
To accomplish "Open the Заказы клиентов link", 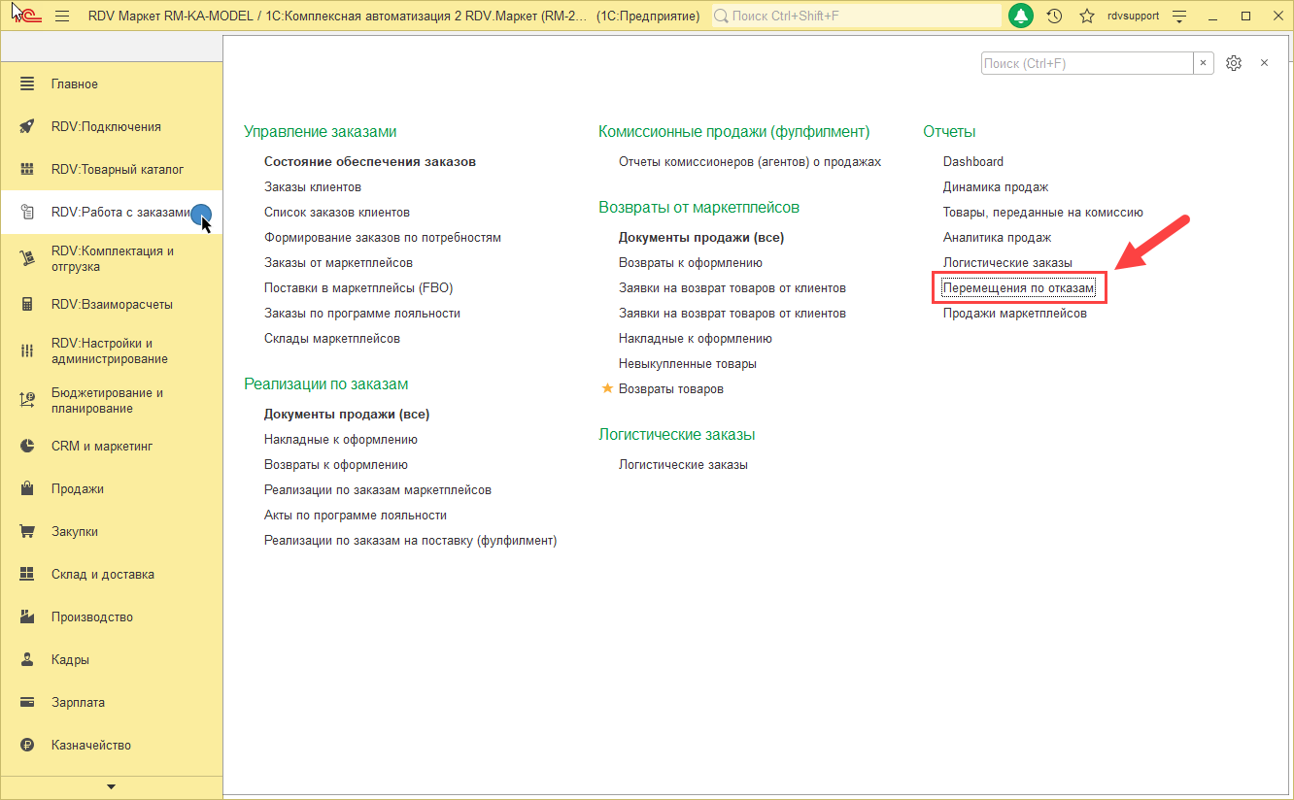I will (313, 187).
